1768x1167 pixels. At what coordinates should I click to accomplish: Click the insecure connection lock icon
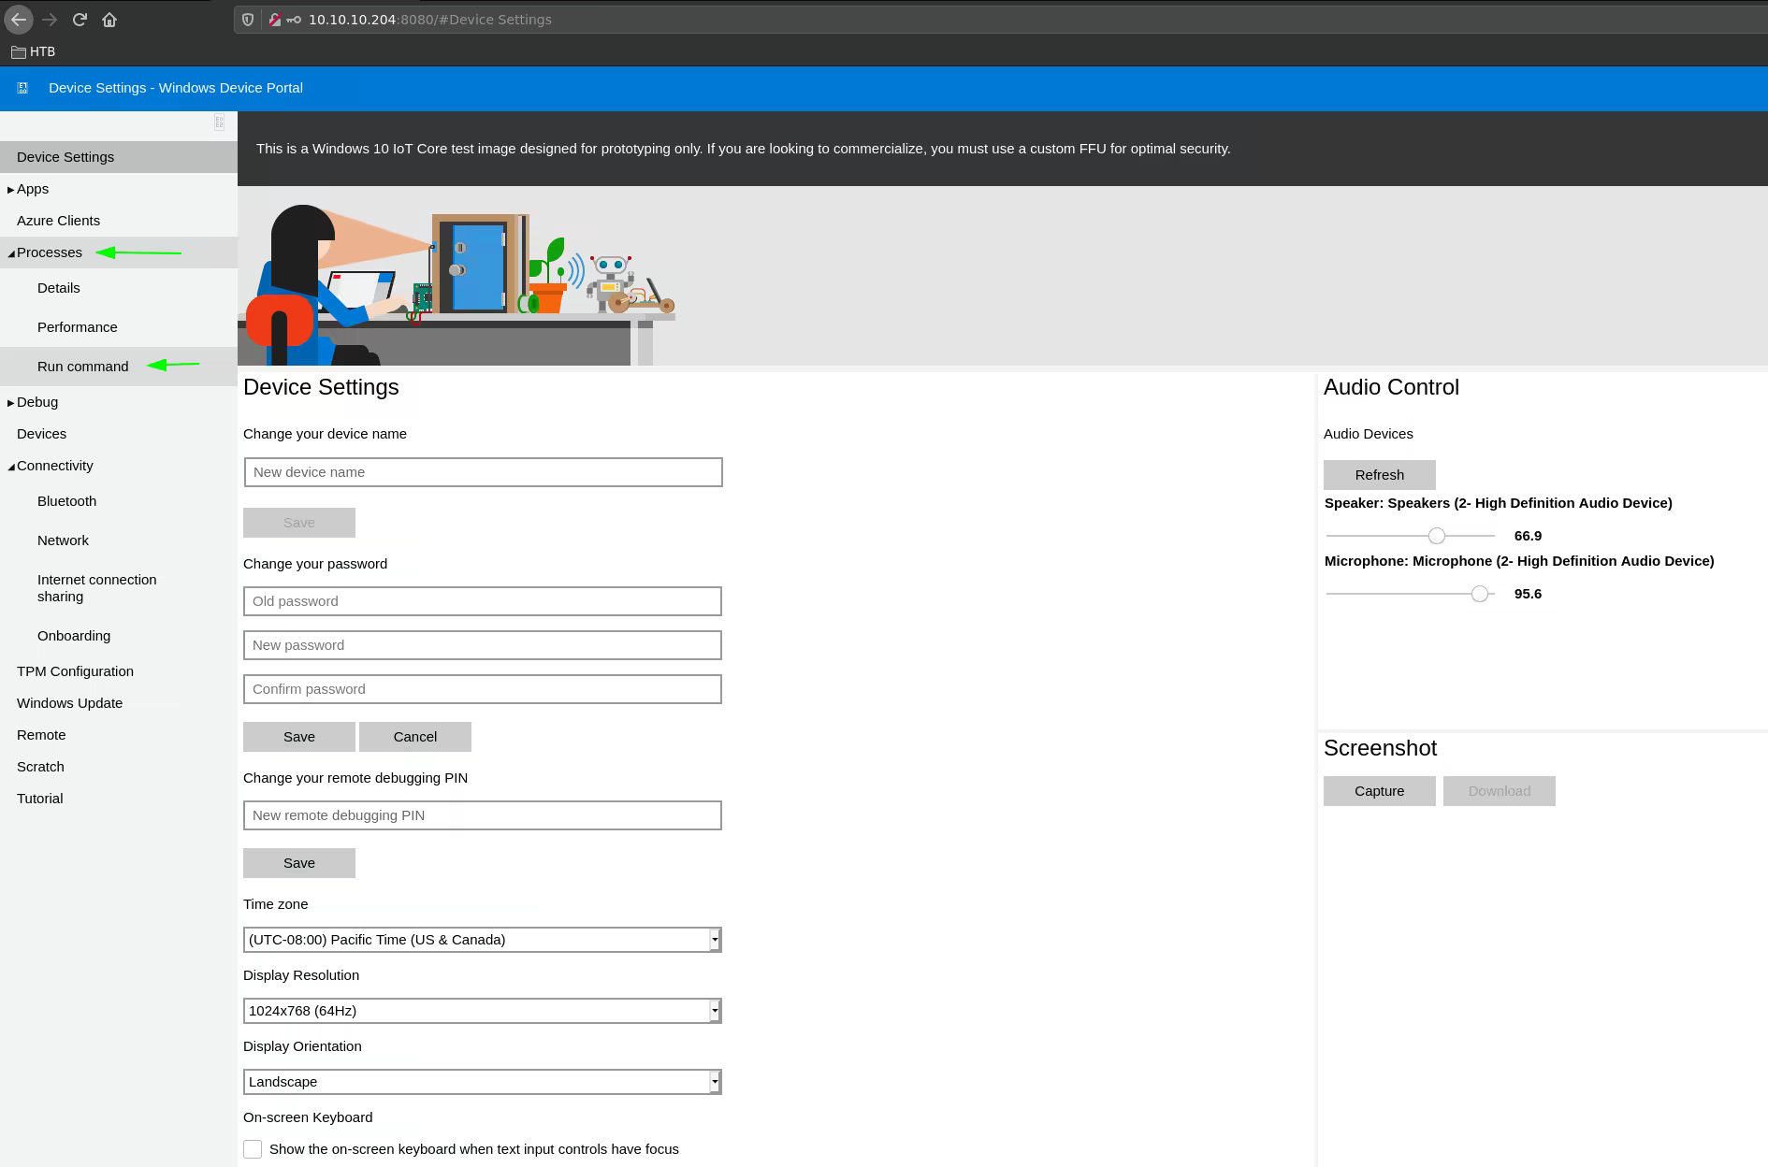click(x=274, y=20)
